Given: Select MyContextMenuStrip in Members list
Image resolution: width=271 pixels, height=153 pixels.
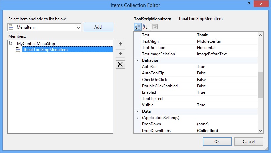Looking at the screenshot, I should (36, 43).
